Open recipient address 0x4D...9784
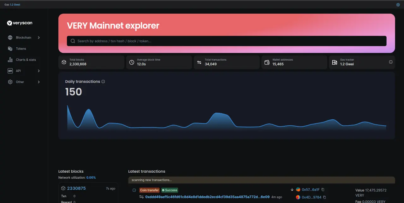This screenshot has width=404, height=203. tap(312, 197)
